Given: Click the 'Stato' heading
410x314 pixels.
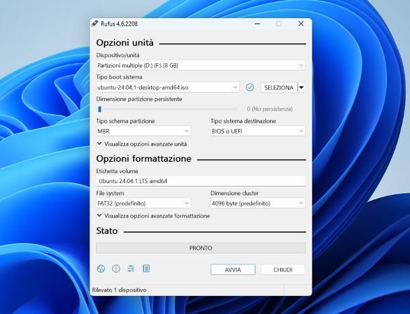Looking at the screenshot, I should pos(107,231).
